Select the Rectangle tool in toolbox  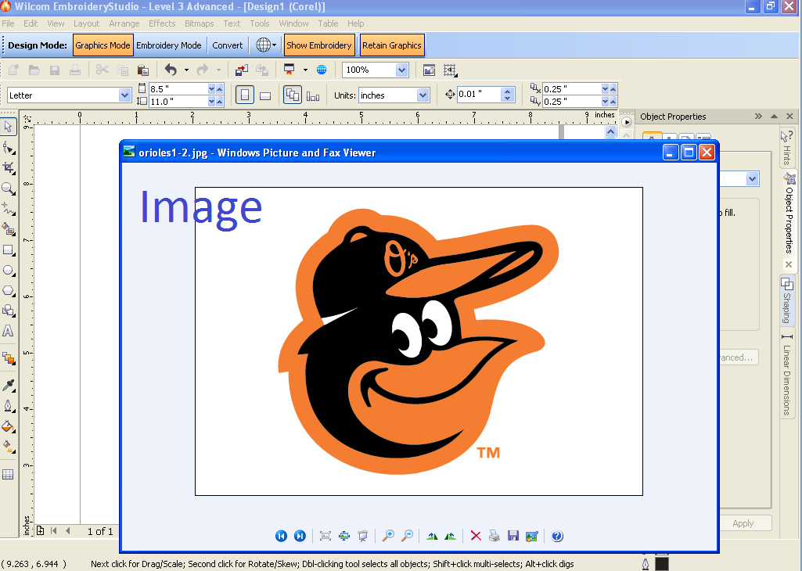[8, 250]
